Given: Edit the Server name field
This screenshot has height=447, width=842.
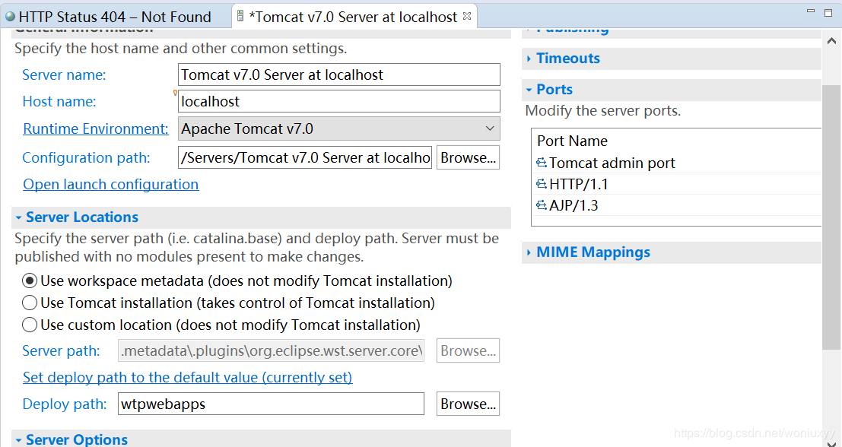Looking at the screenshot, I should tap(338, 74).
